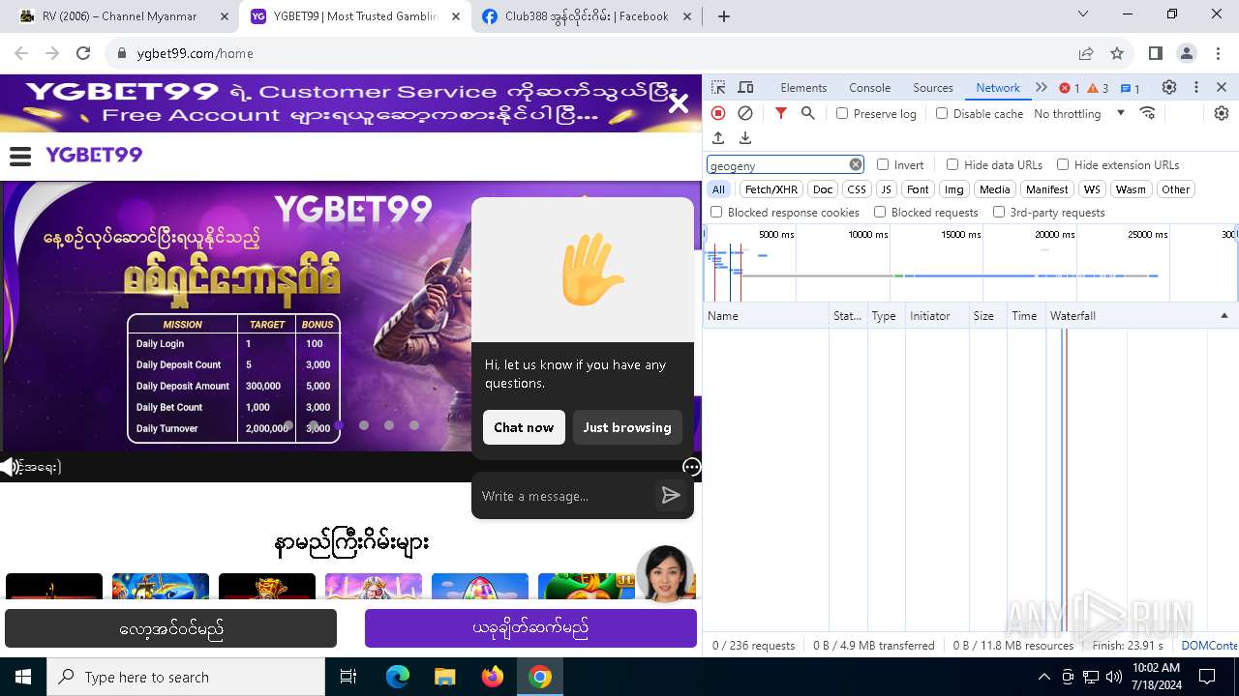The height and width of the screenshot is (696, 1239).
Task: Check 3rd-party requests option
Action: [999, 212]
